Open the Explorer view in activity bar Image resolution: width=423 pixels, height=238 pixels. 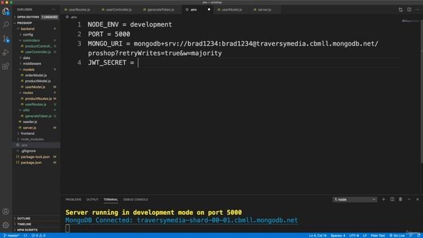pos(6,11)
